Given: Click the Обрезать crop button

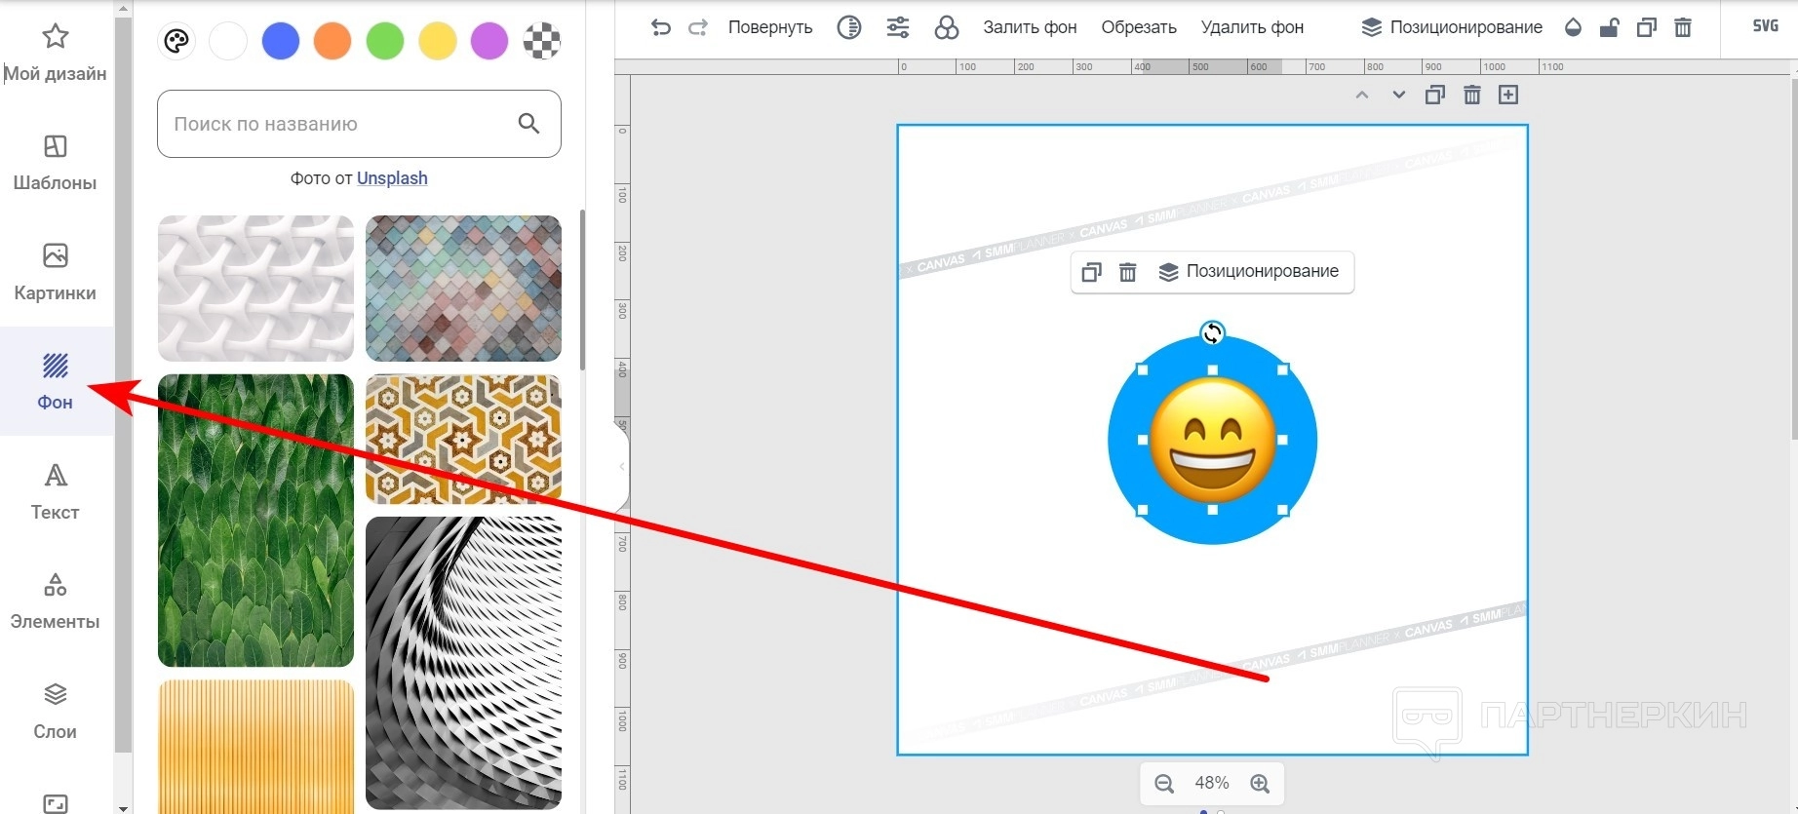Looking at the screenshot, I should click(1139, 27).
